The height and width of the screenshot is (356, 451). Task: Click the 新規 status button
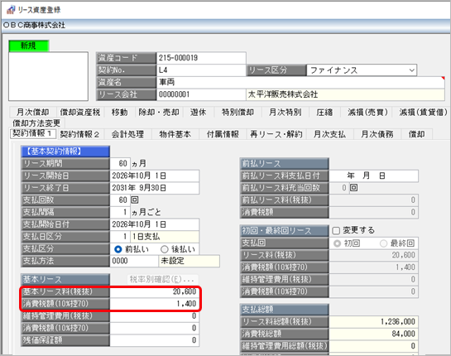[28, 46]
